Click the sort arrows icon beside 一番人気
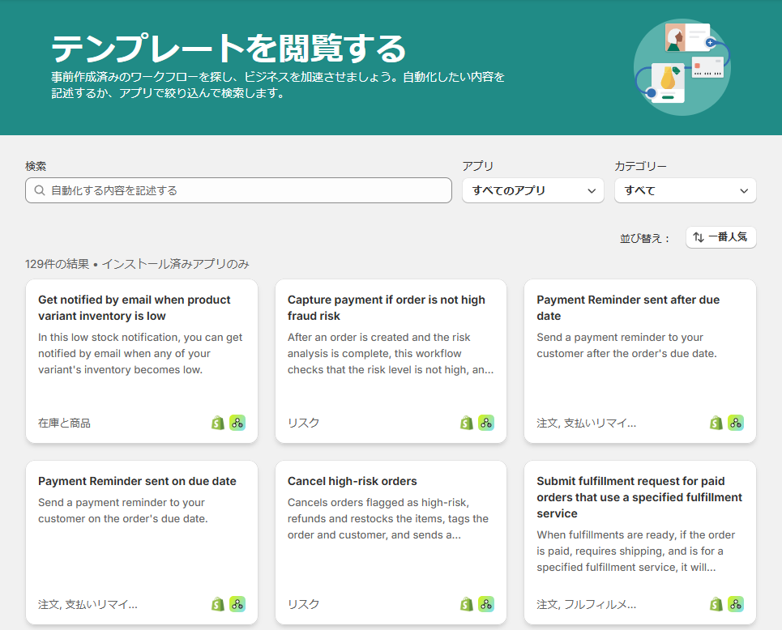 (699, 237)
